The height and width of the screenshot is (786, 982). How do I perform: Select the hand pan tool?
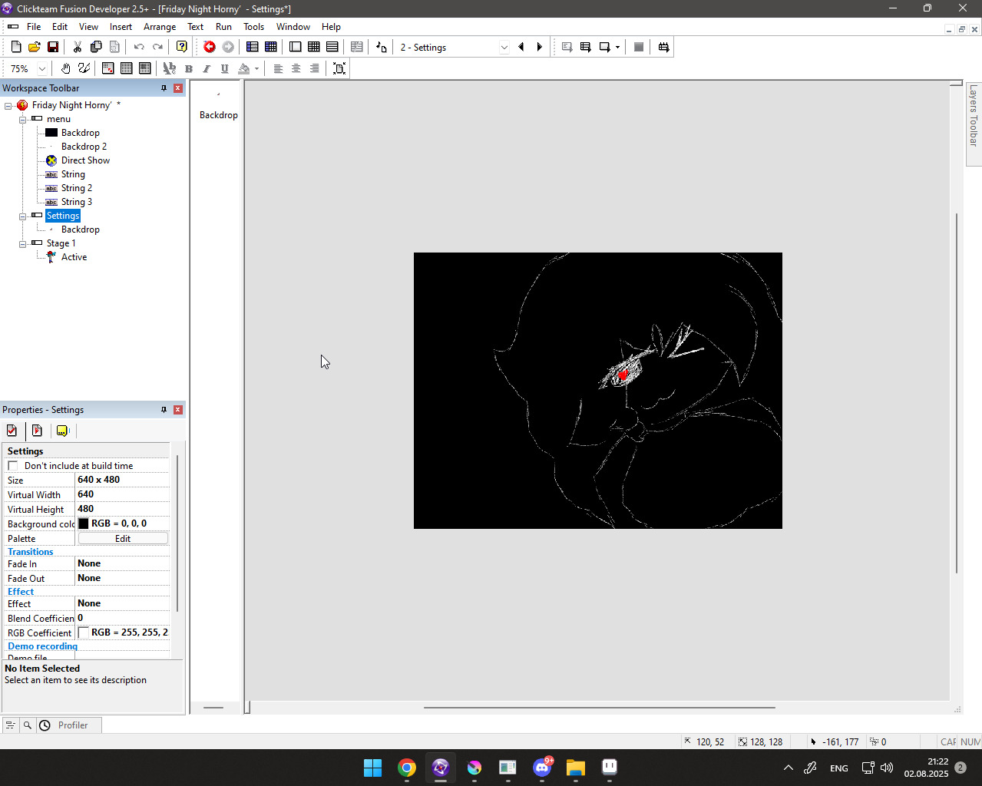pos(66,68)
